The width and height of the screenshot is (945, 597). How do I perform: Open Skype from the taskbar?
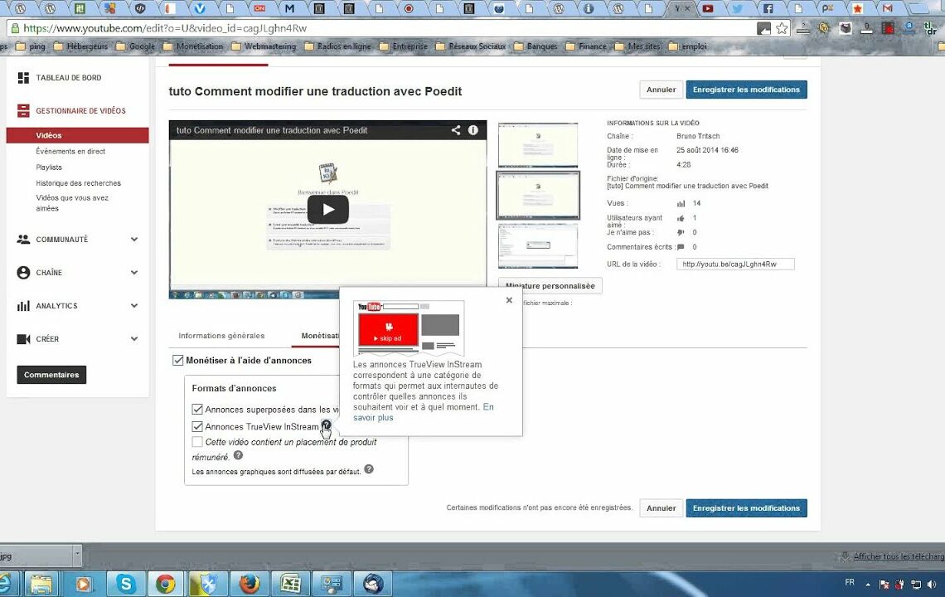click(126, 584)
